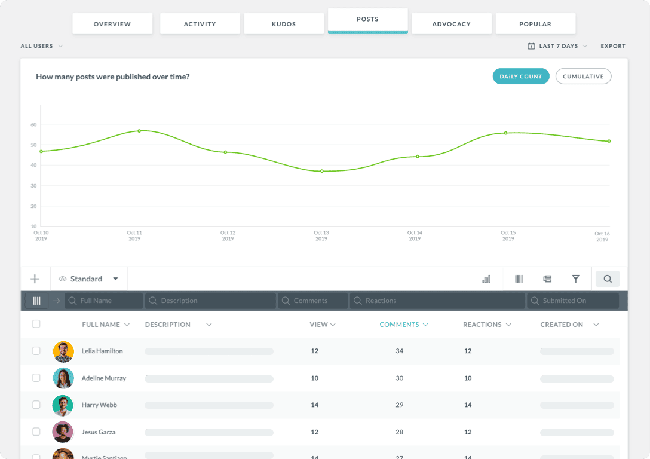Screen dimensions: 650x459
Task: Open the filter funnel icon above the table
Action: tap(576, 279)
